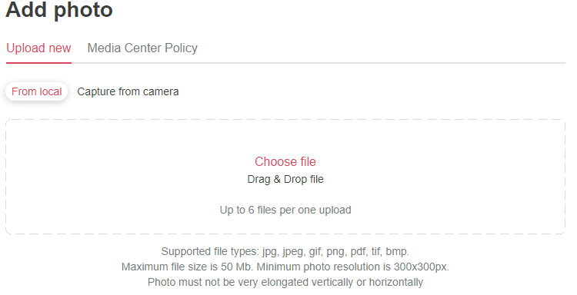Image resolution: width=577 pixels, height=295 pixels.
Task: Click the Choose file link
Action: (285, 161)
